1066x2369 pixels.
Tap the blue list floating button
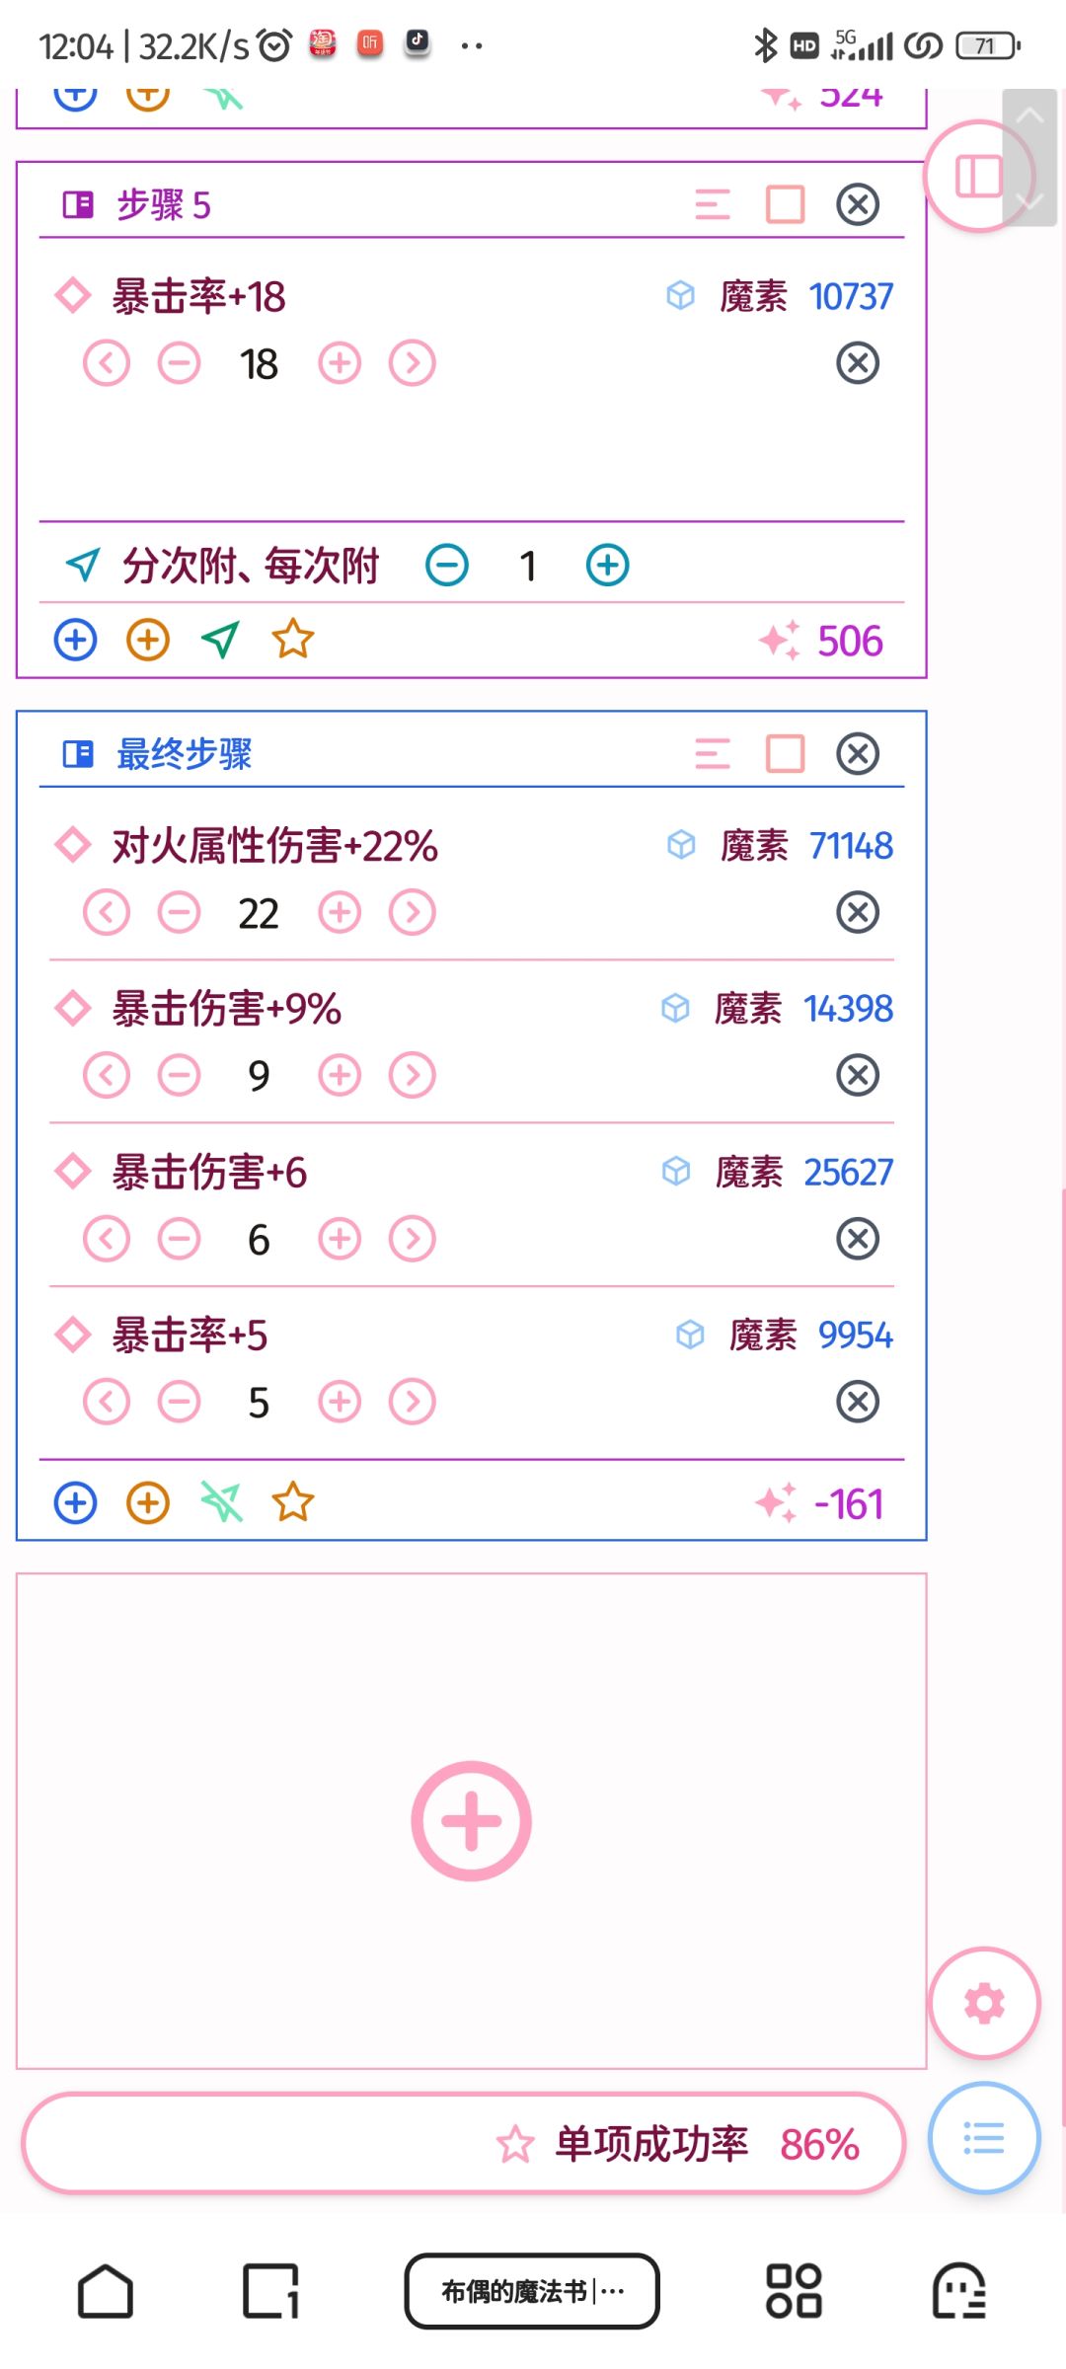tap(983, 2138)
